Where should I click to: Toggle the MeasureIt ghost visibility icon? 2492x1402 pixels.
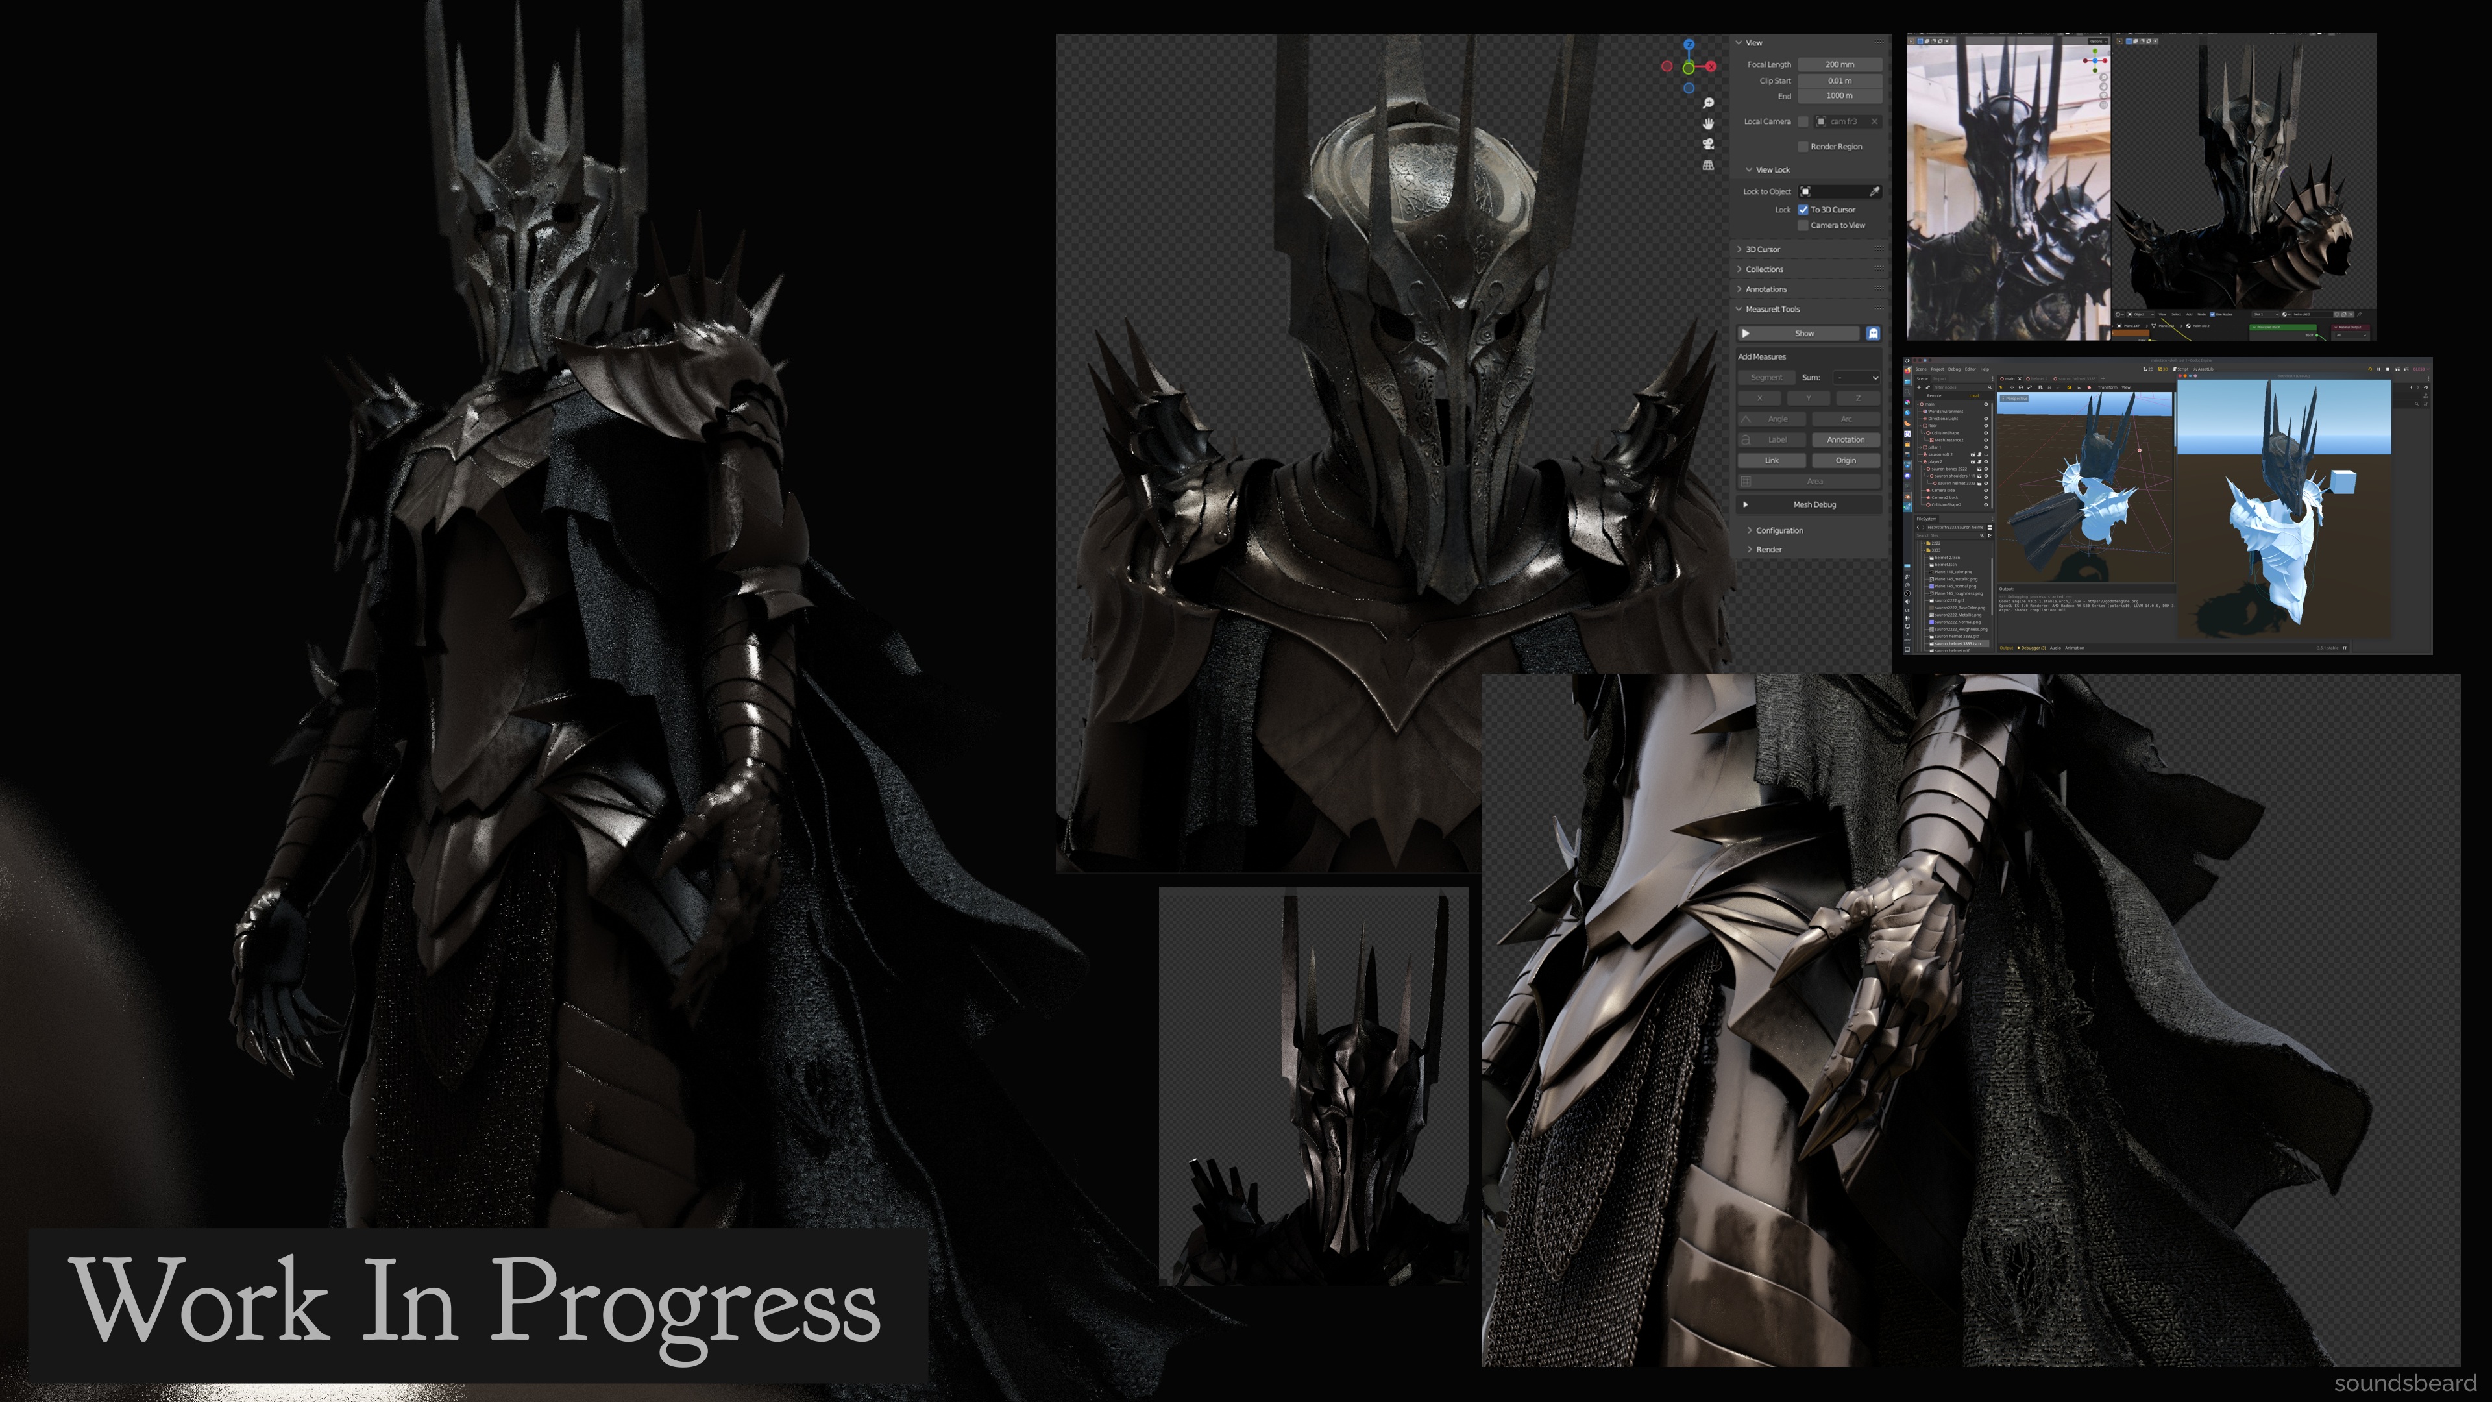[x=1873, y=333]
